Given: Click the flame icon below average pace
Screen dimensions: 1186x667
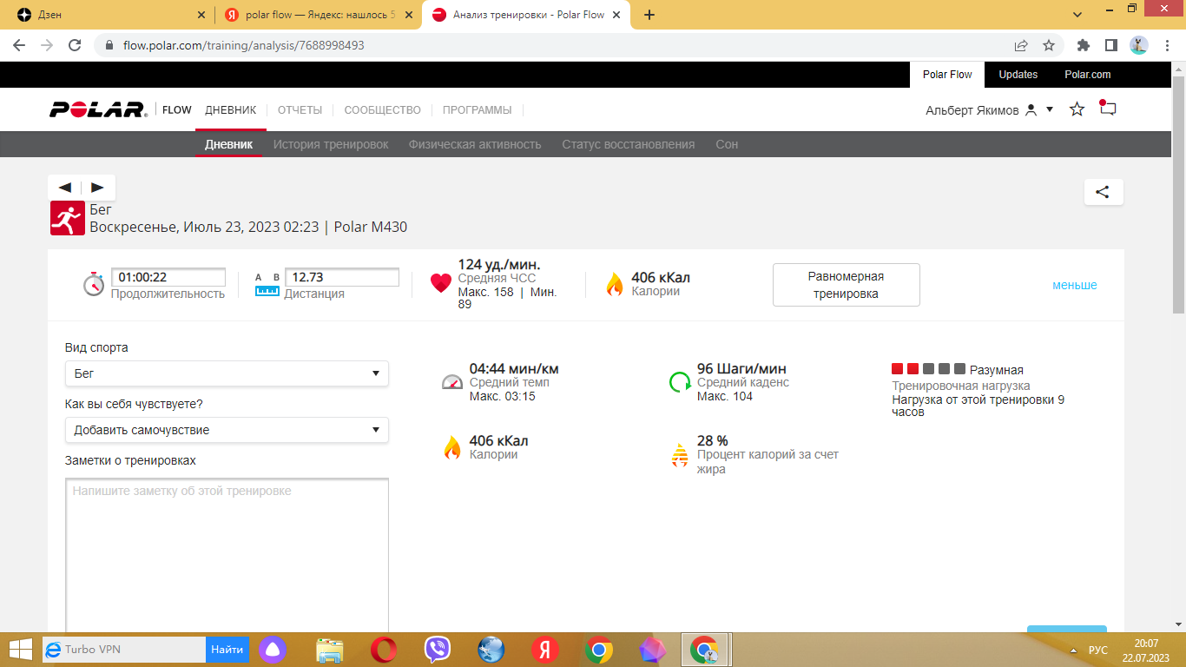Looking at the screenshot, I should (452, 447).
